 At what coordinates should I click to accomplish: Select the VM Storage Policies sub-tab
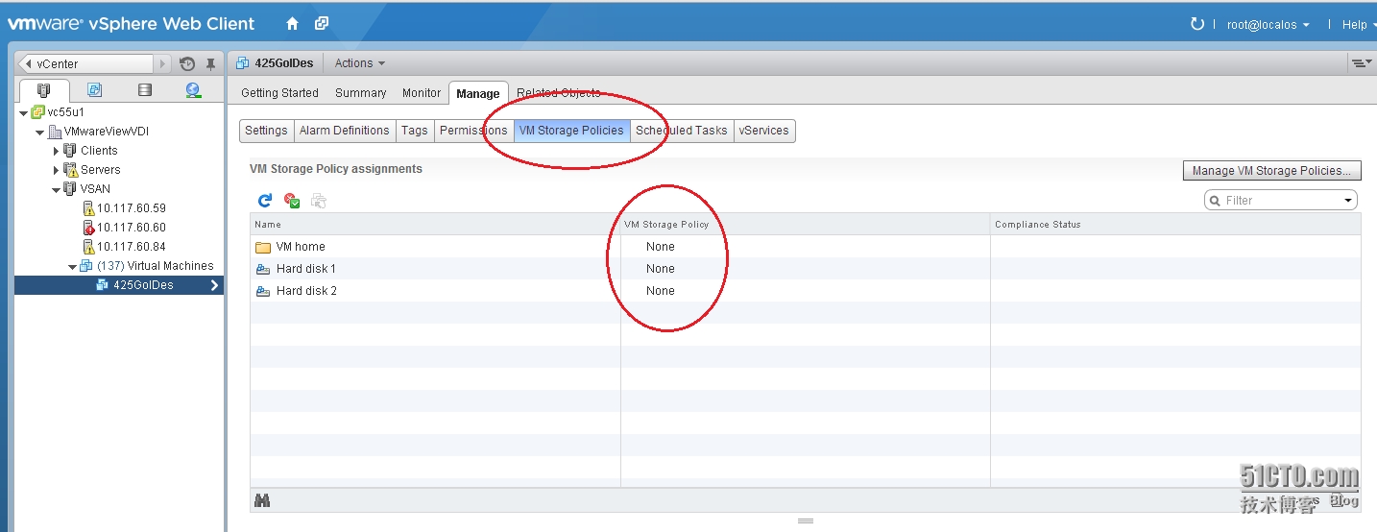click(x=571, y=131)
